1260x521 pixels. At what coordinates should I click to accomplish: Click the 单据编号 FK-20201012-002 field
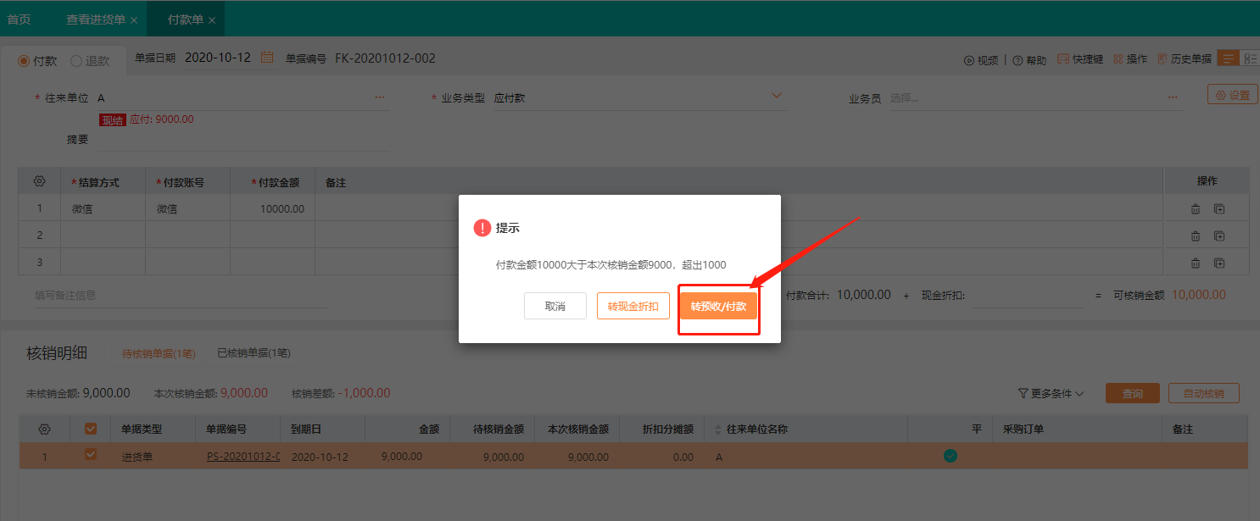coord(385,58)
